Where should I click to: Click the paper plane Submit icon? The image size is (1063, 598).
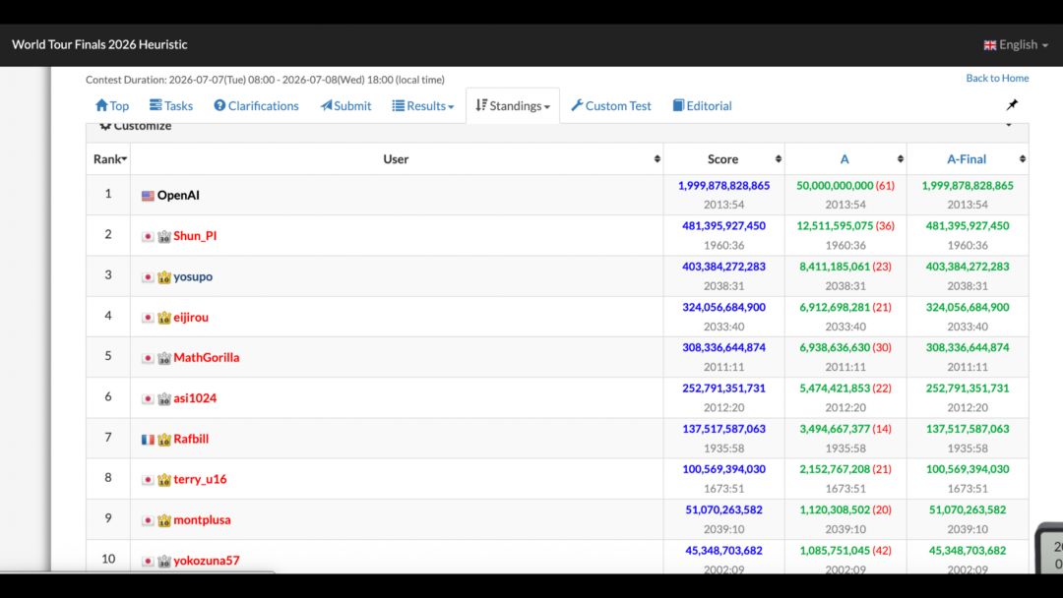click(326, 105)
